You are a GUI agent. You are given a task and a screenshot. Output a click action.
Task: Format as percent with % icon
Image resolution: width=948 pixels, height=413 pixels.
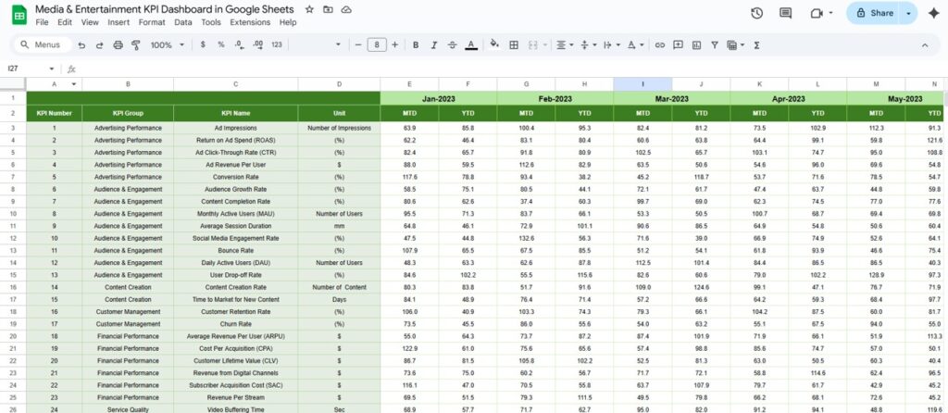point(220,44)
